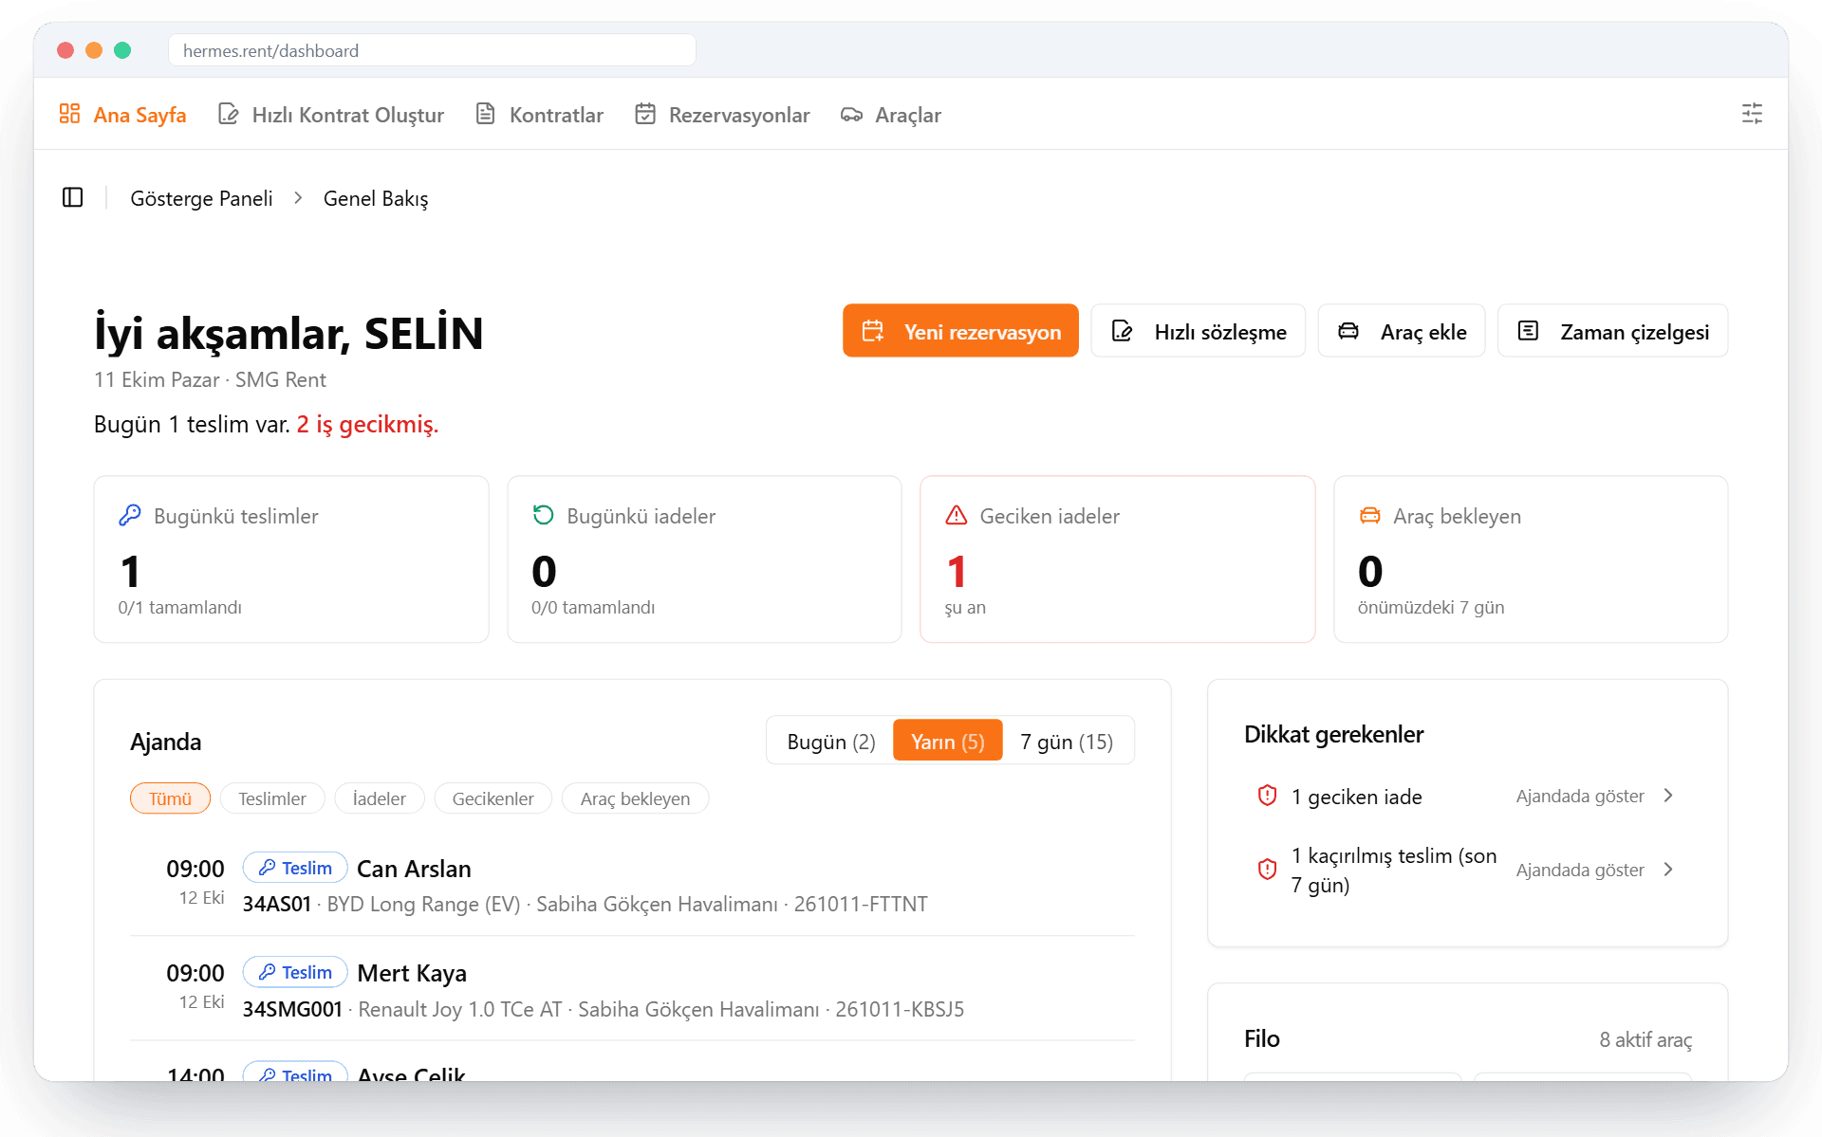Click the Hızlı sözleşme button
This screenshot has width=1822, height=1137.
(1199, 331)
